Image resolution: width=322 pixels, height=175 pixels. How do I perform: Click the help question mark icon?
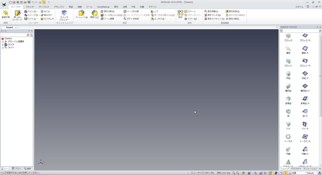pyautogui.click(x=308, y=6)
